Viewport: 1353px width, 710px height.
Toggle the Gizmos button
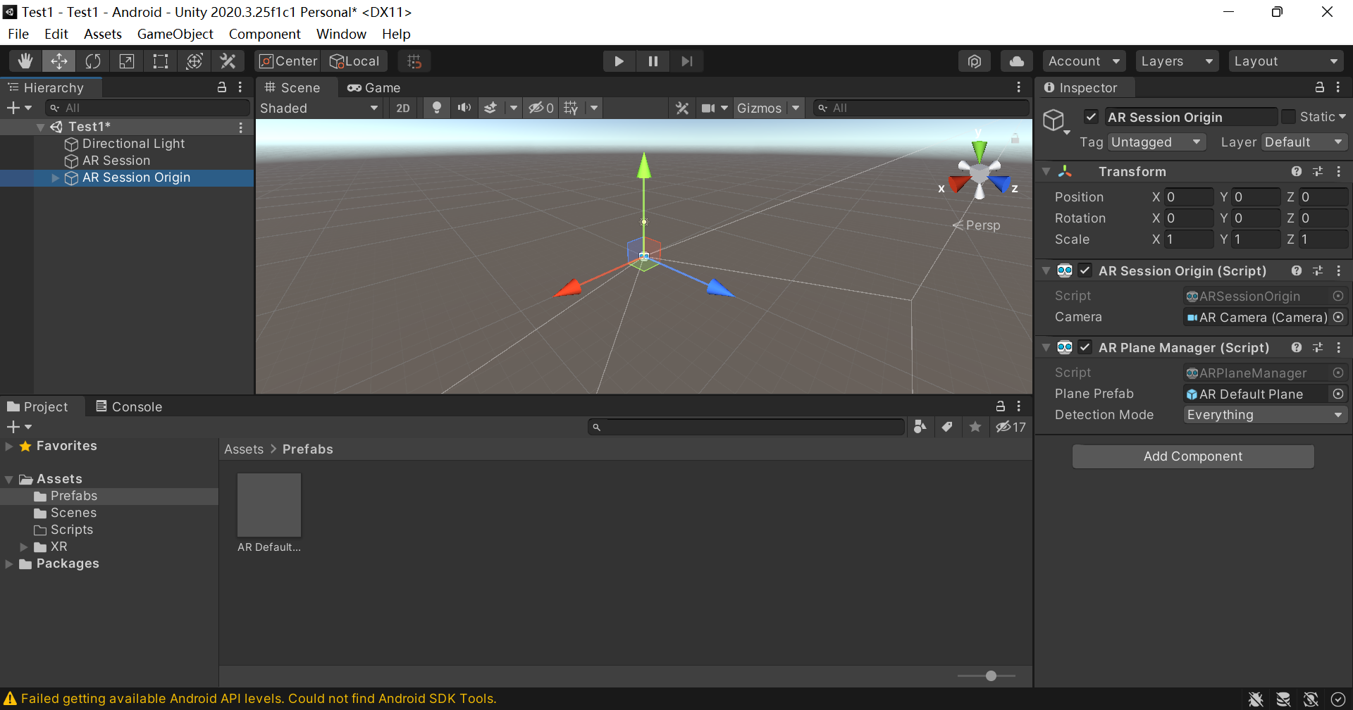[759, 108]
